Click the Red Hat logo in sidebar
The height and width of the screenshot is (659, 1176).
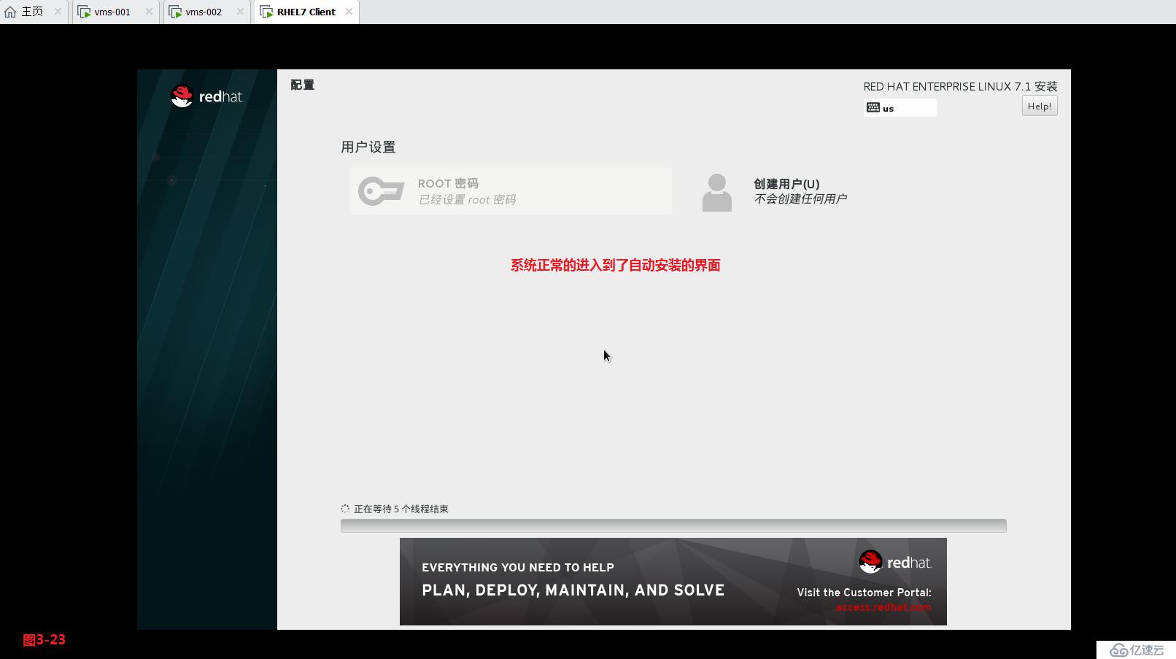pos(206,96)
